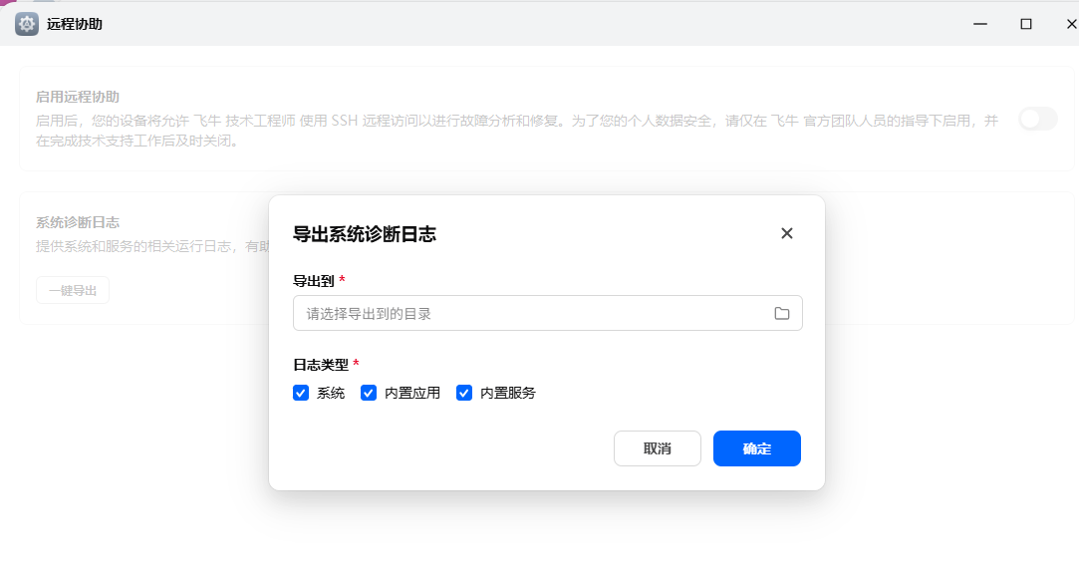The image size is (1079, 586).
Task: Uncheck the 内置服务 checkbox
Action: 464,393
